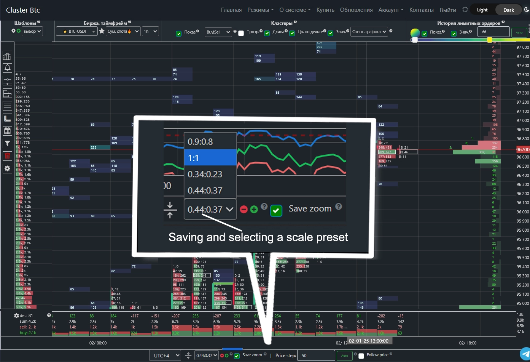Open the Режимы menu

click(x=260, y=10)
